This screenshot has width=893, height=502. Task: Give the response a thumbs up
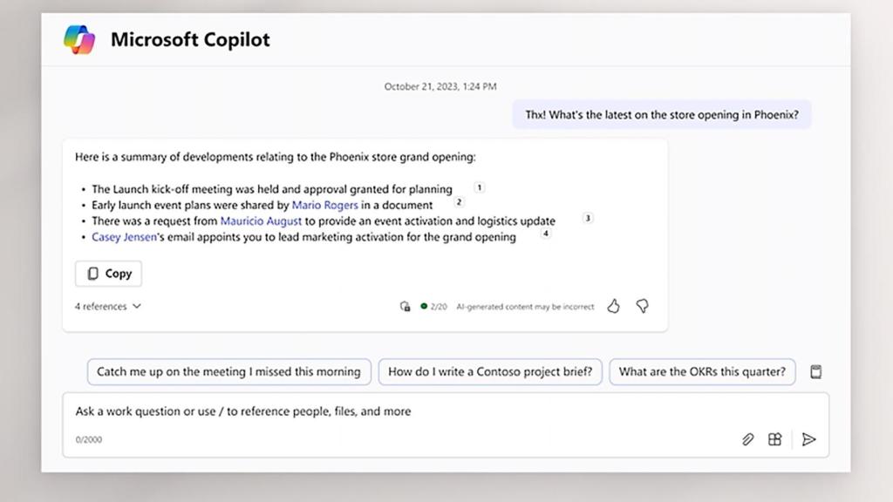pos(613,306)
